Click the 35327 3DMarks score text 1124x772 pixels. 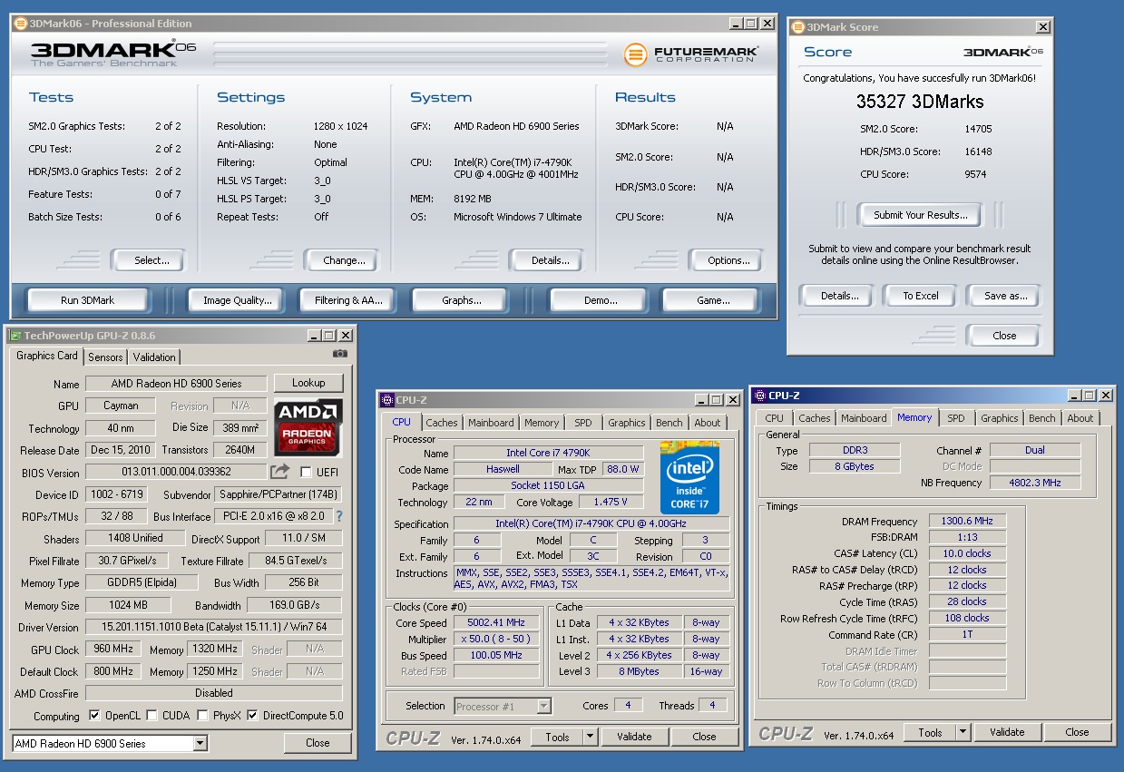[x=920, y=102]
